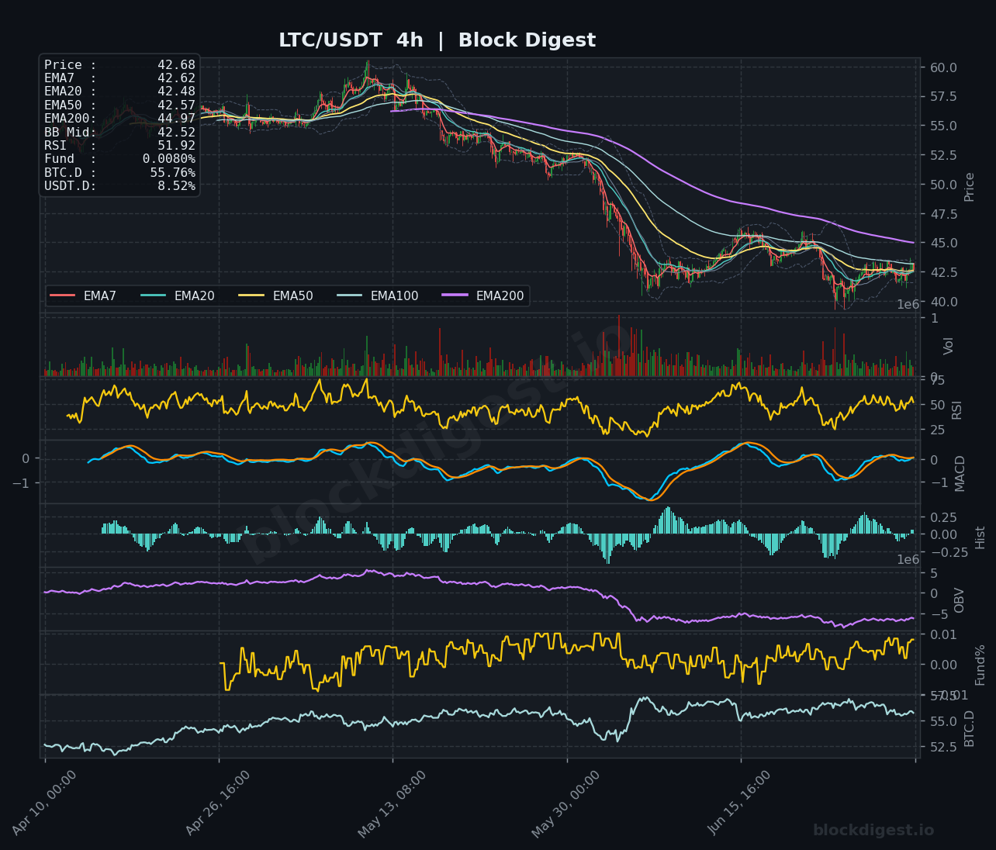Click the 60.0 price axis tick
Viewport: 996px width, 850px height.
tap(942, 67)
